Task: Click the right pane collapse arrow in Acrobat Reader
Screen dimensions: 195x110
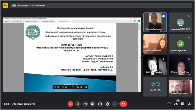Action: 140,57
